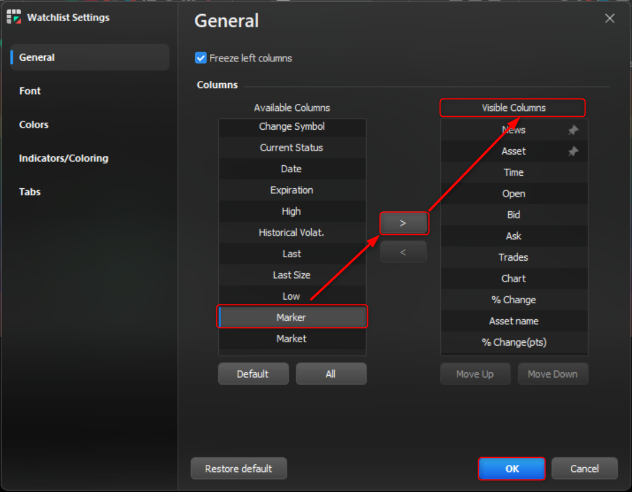
Task: Click Restore default button
Action: click(x=239, y=468)
